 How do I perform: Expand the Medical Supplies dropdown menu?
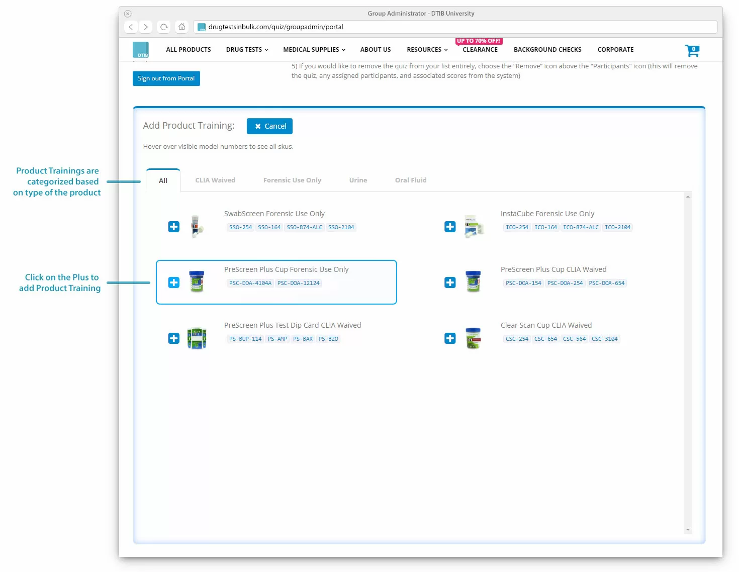[314, 50]
